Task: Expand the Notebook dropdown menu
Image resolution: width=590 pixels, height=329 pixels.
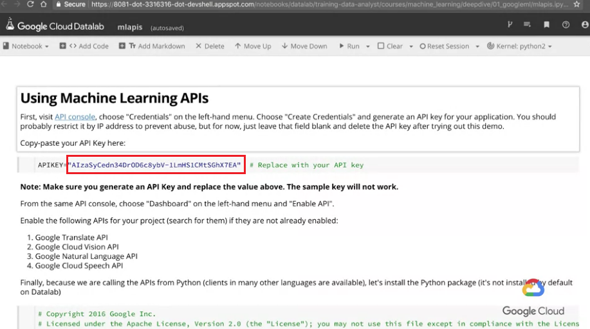Action: click(26, 46)
